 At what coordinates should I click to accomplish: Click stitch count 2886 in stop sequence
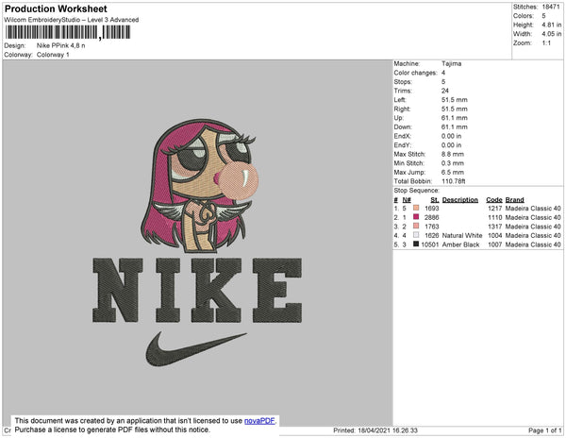tap(432, 217)
